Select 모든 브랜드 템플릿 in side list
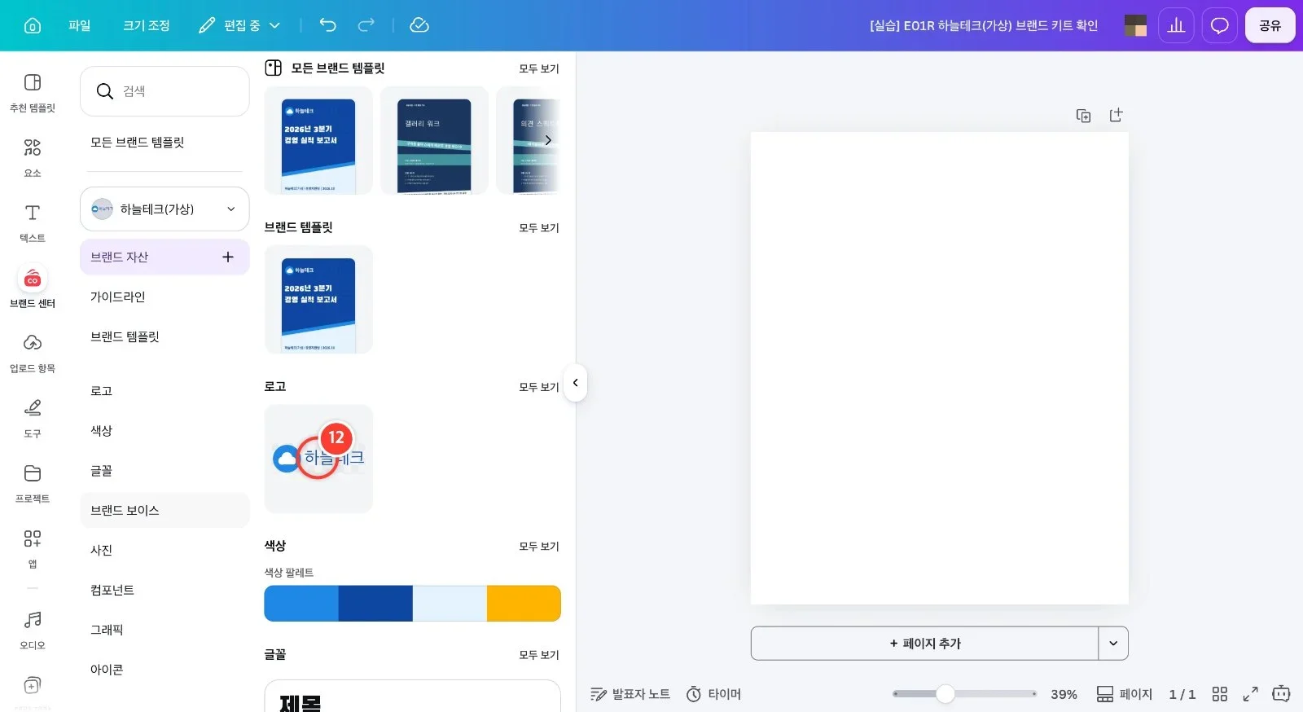This screenshot has width=1303, height=712. (137, 142)
